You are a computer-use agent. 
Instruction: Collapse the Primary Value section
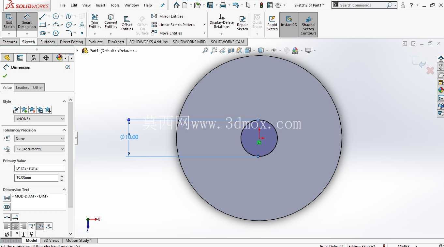tap(64, 161)
